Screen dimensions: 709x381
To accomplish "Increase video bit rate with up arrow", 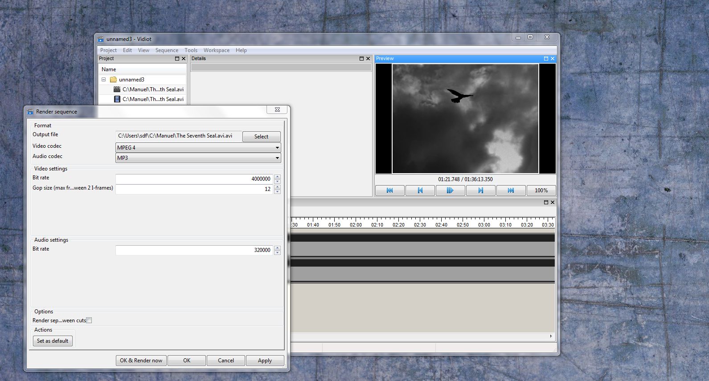I will 277,177.
